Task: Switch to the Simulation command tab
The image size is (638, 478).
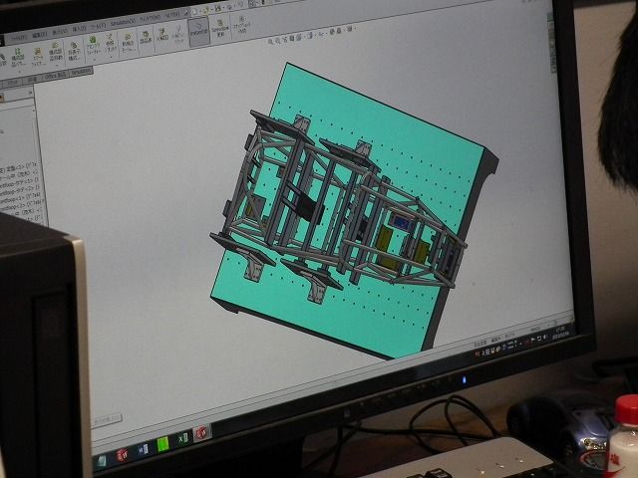Action: tap(81, 72)
